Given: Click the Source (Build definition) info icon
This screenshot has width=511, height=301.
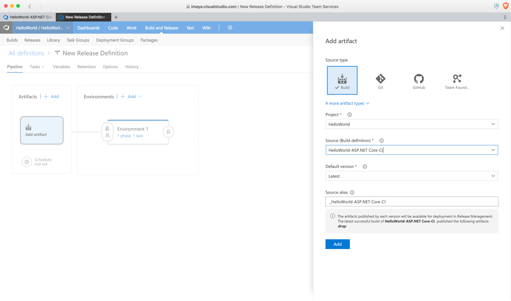Looking at the screenshot, I should pyautogui.click(x=382, y=141).
